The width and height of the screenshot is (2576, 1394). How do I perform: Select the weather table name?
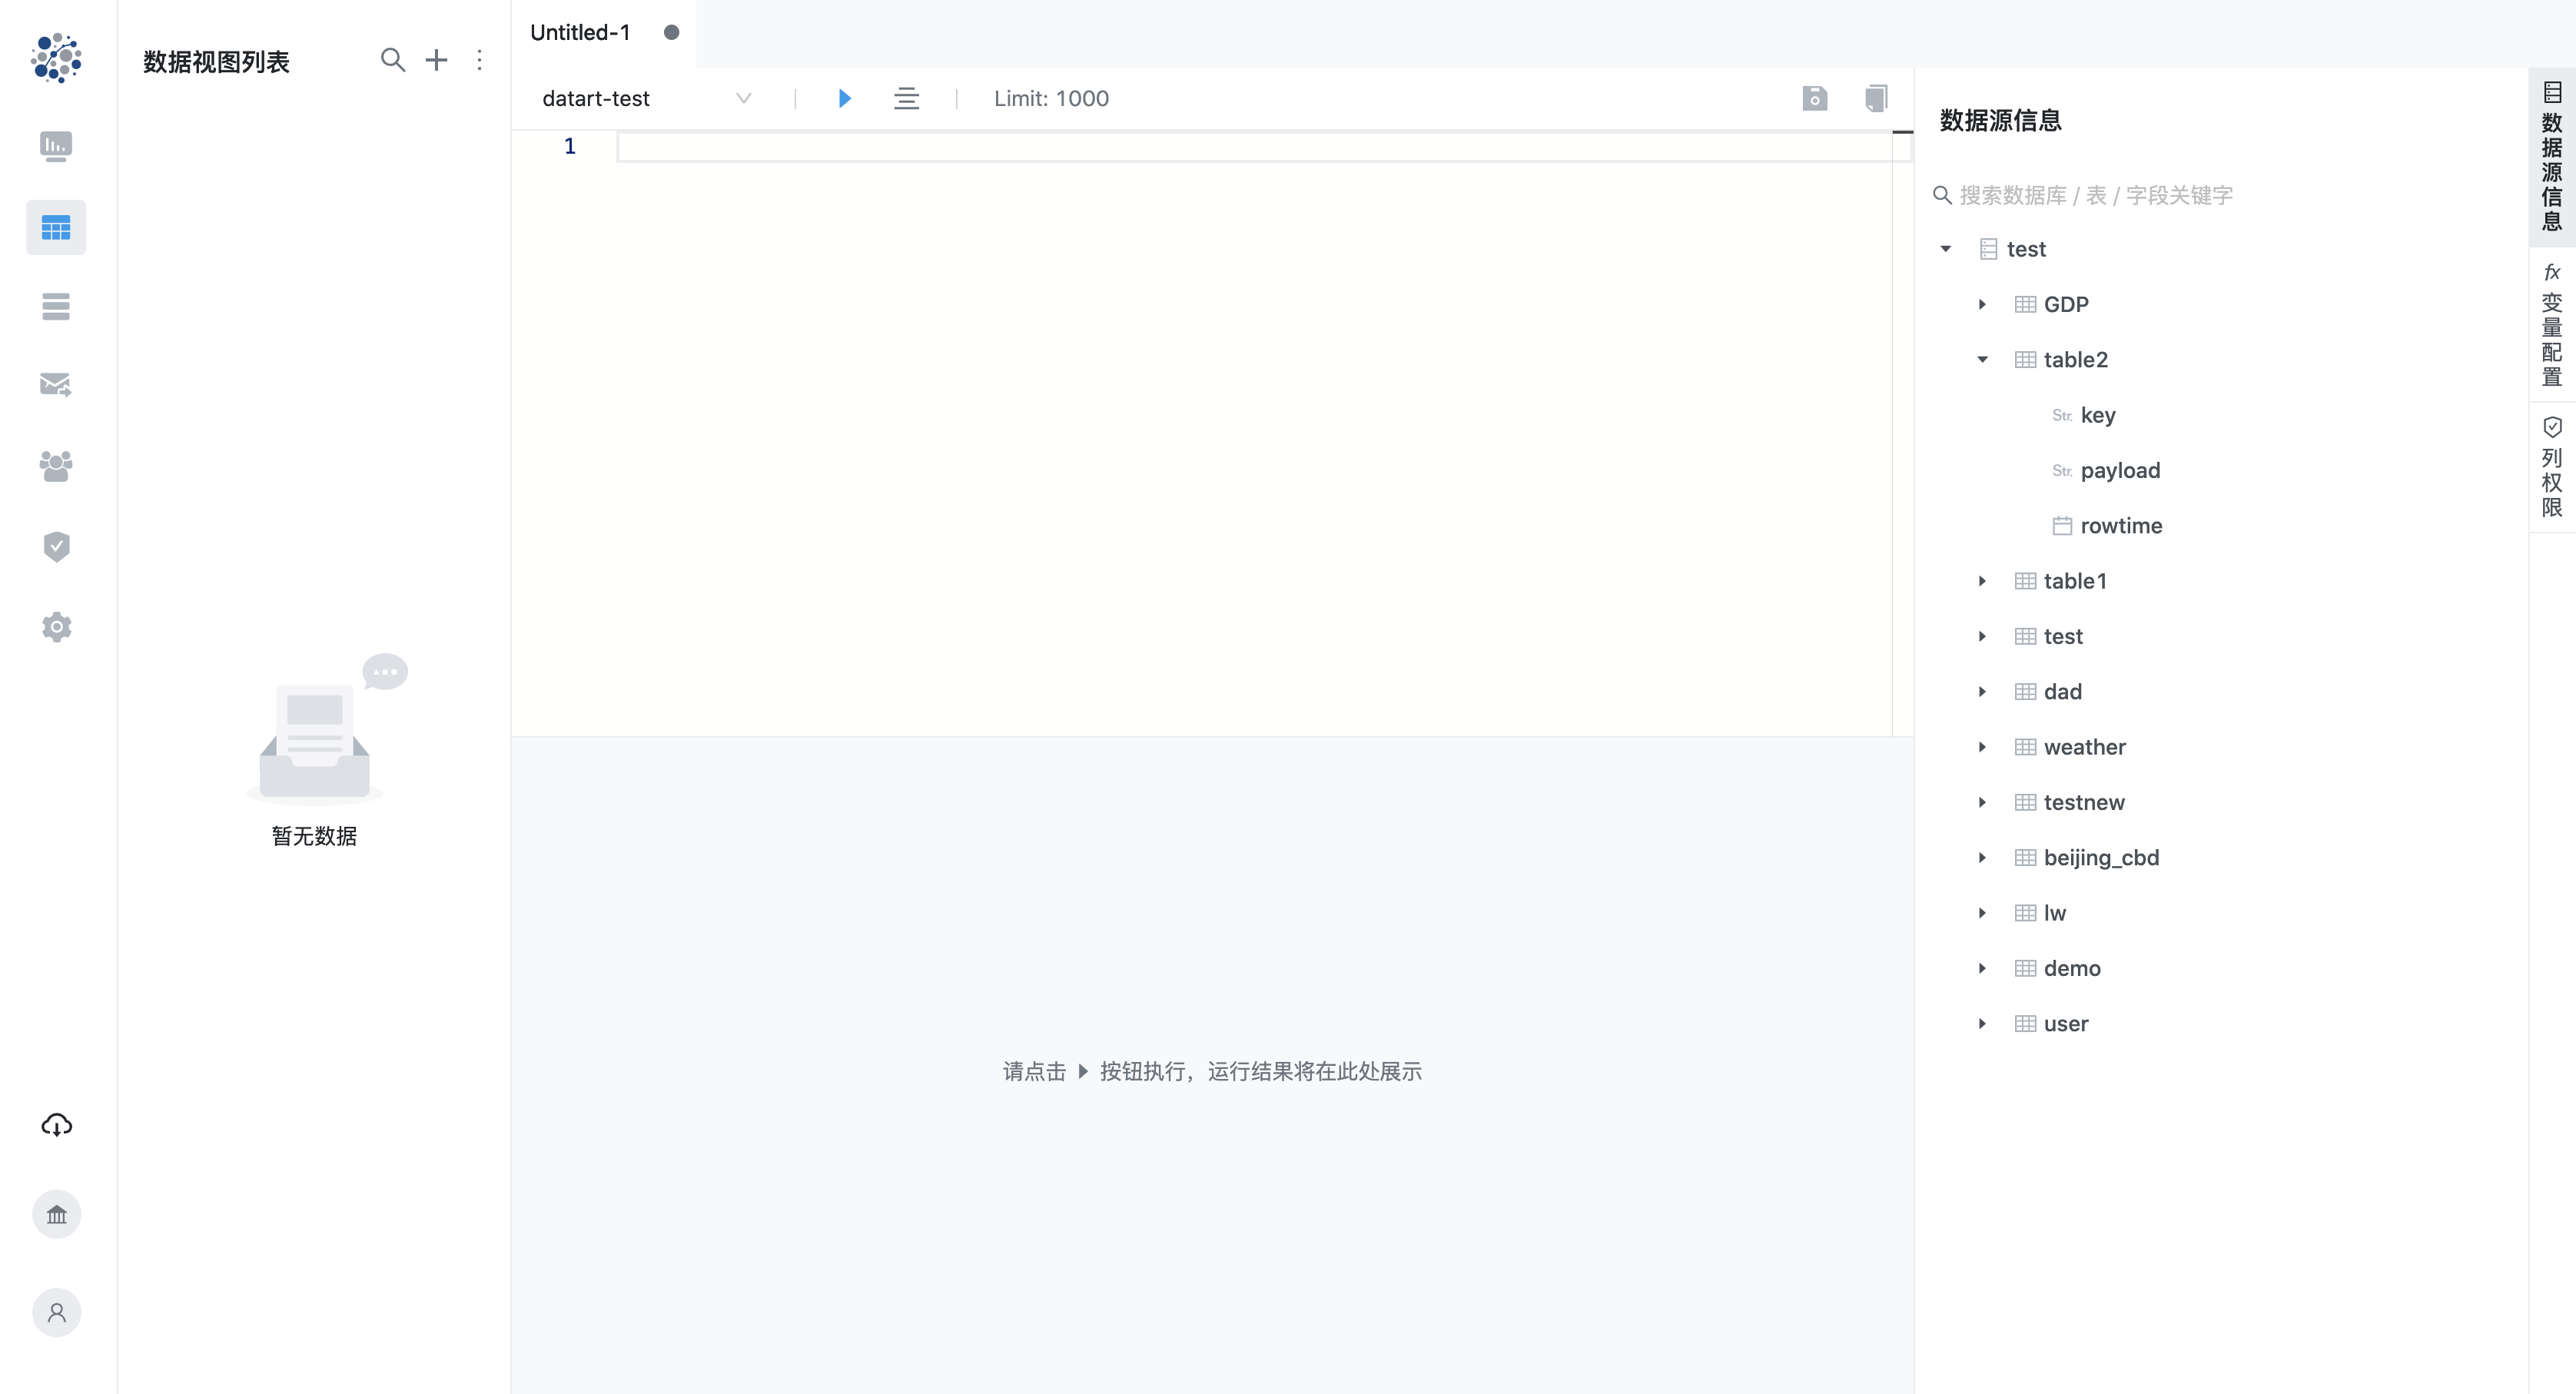point(2084,747)
